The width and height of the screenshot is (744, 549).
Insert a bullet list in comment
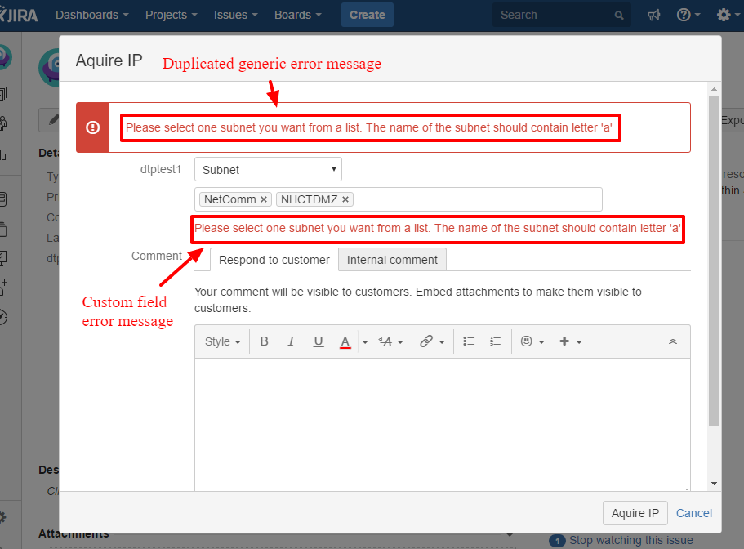tap(468, 341)
